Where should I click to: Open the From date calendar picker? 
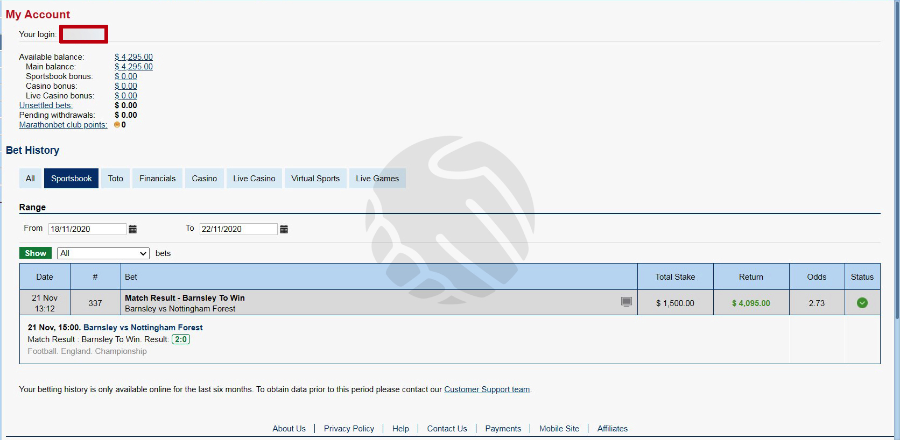point(133,229)
